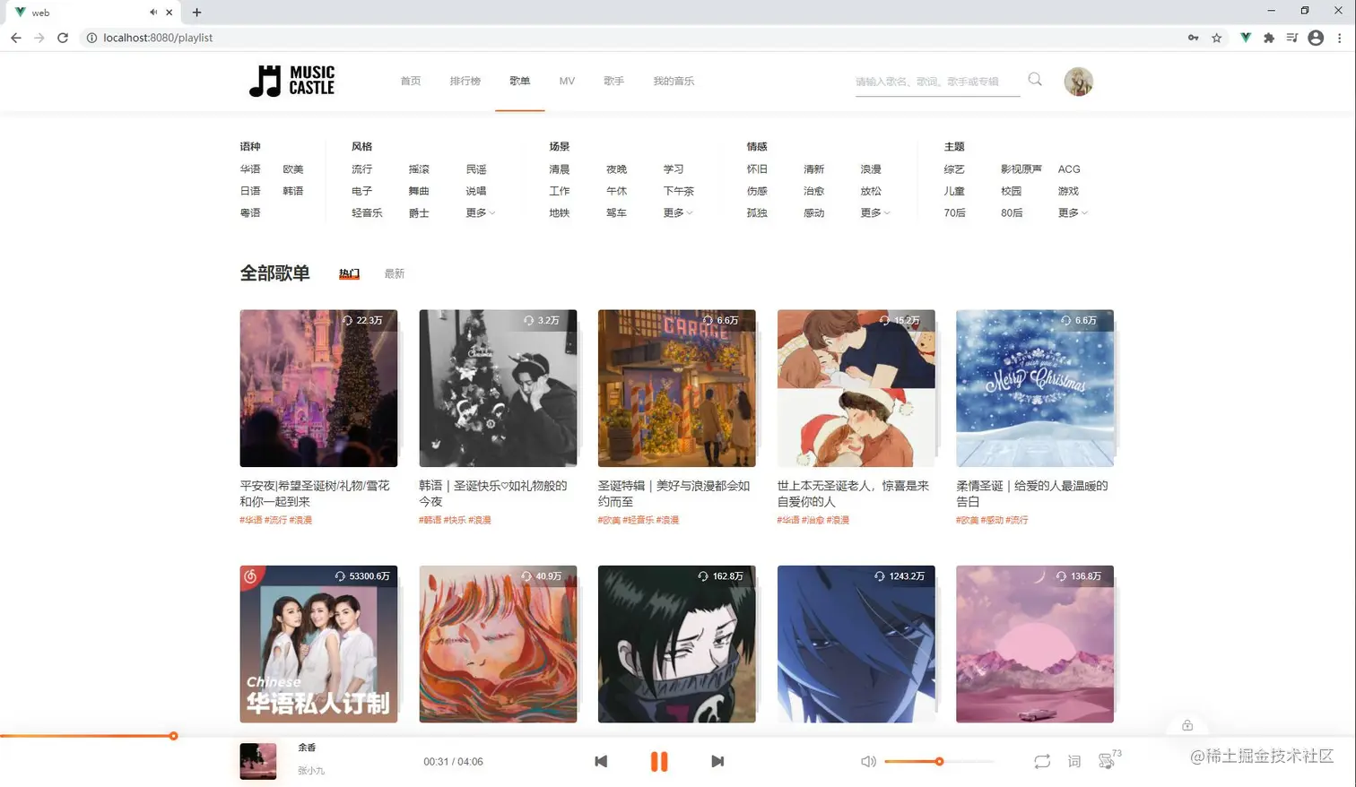Open the browser extensions puzzle icon
The image size is (1356, 787).
(1269, 38)
